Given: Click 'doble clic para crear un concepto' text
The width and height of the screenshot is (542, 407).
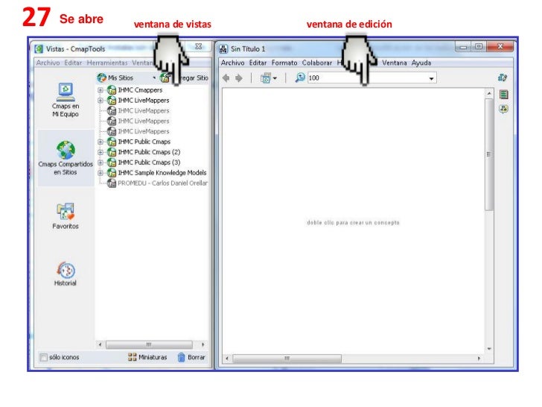Looking at the screenshot, I should point(353,223).
